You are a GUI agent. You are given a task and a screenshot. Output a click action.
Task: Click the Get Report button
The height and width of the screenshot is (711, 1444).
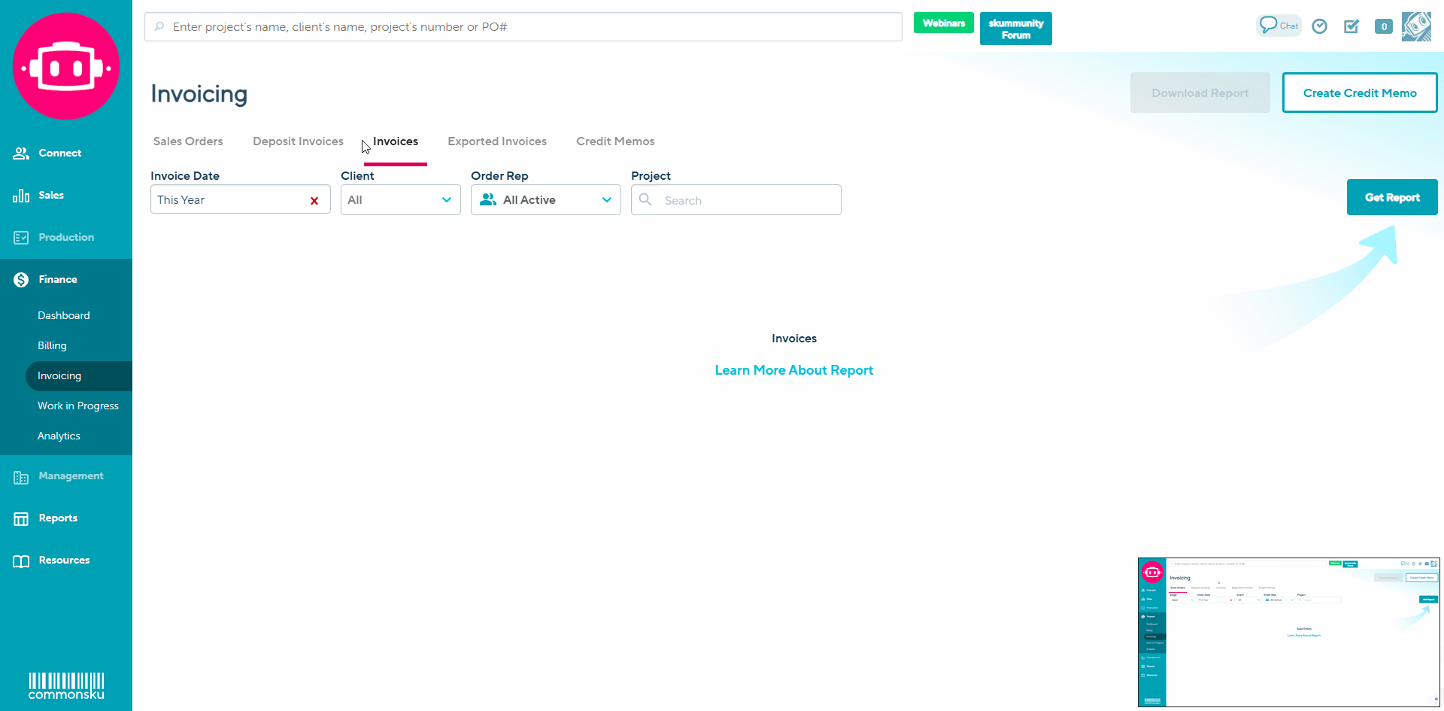tap(1391, 197)
